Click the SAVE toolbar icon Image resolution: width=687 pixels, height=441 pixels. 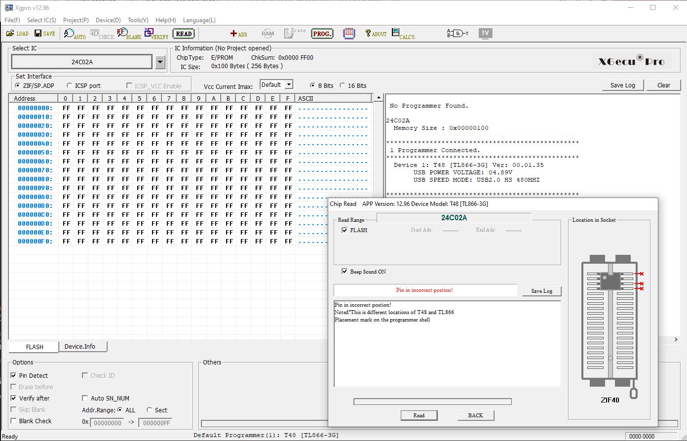pyautogui.click(x=44, y=34)
